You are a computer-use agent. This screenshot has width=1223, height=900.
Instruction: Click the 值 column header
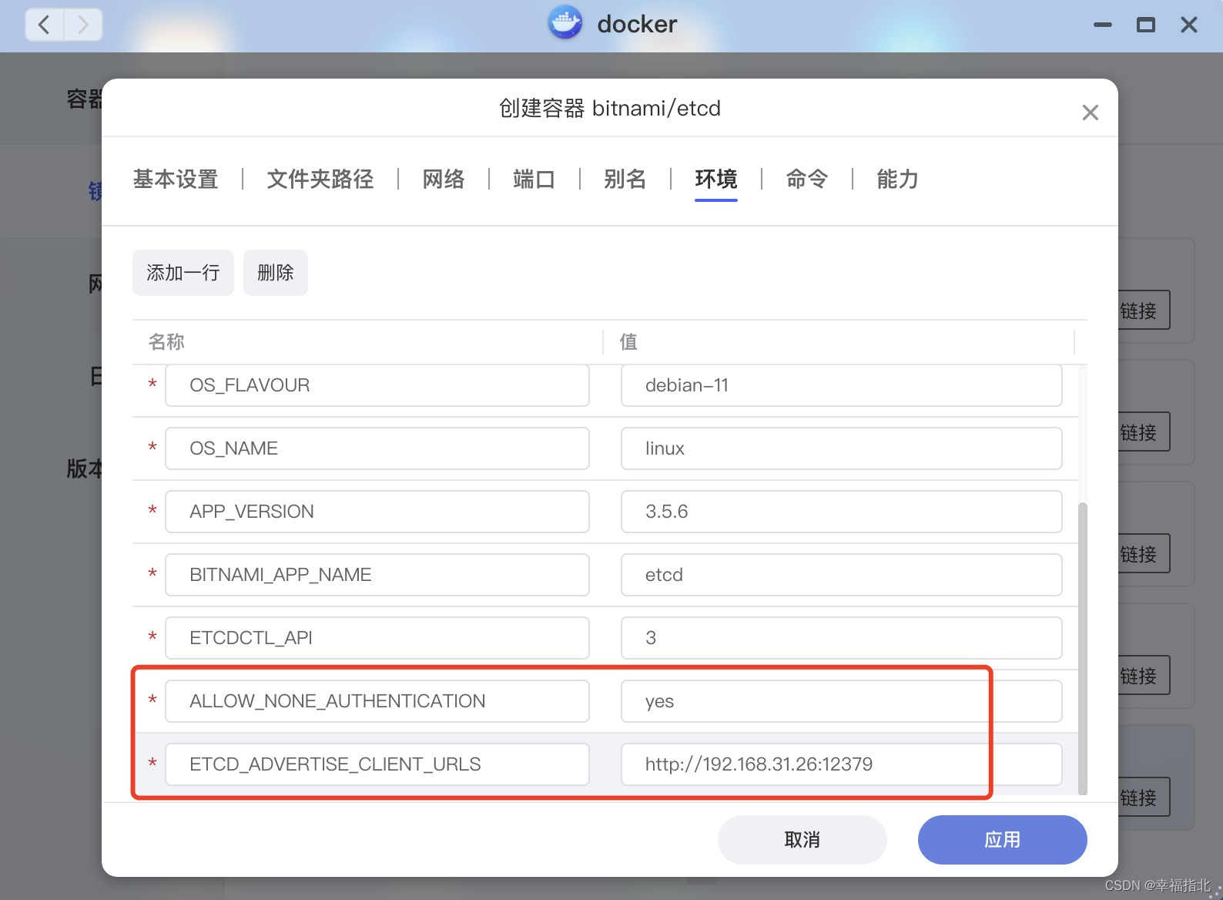click(628, 341)
